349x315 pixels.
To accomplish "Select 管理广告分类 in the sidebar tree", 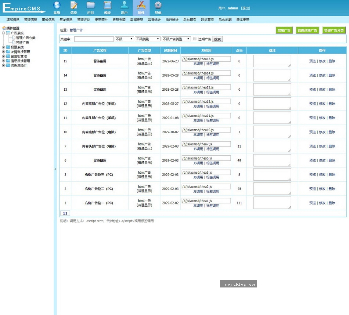I will tap(26, 38).
